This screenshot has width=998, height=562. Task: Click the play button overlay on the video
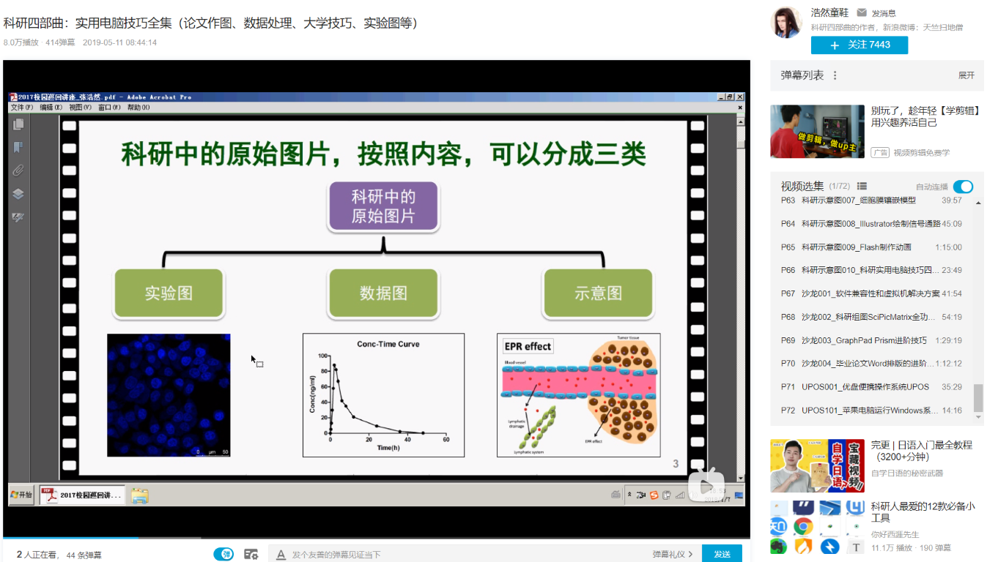click(x=706, y=487)
